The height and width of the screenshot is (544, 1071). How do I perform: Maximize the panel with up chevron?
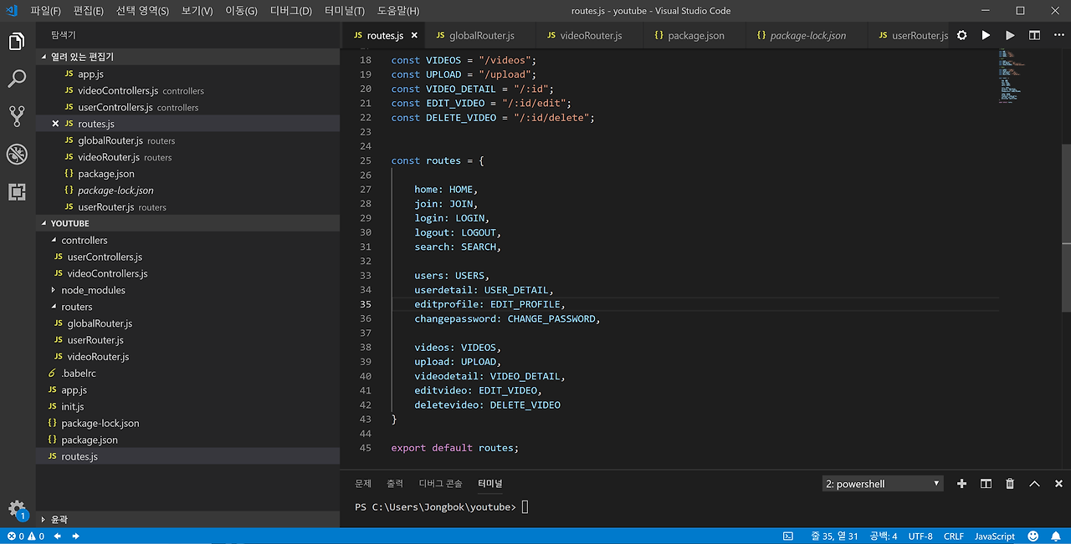[1034, 484]
